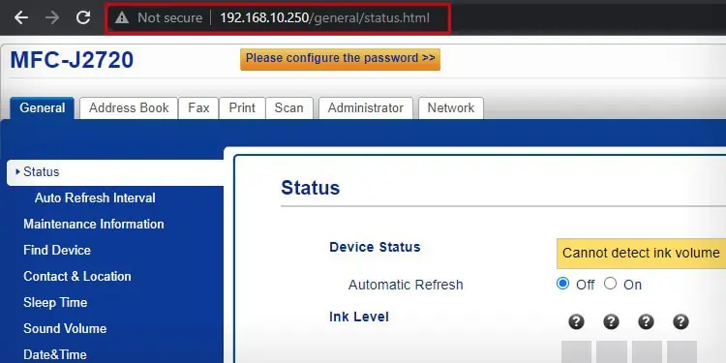
Task: Open the Administrator tab
Action: pos(365,107)
